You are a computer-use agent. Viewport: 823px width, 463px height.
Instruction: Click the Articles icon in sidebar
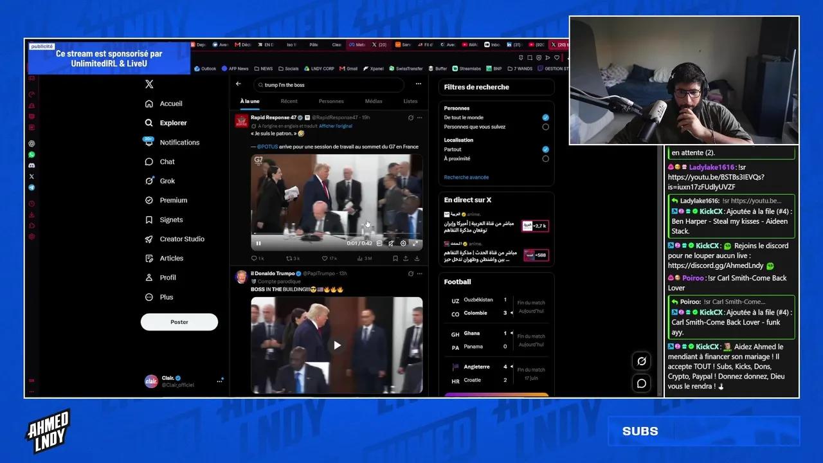pyautogui.click(x=149, y=258)
